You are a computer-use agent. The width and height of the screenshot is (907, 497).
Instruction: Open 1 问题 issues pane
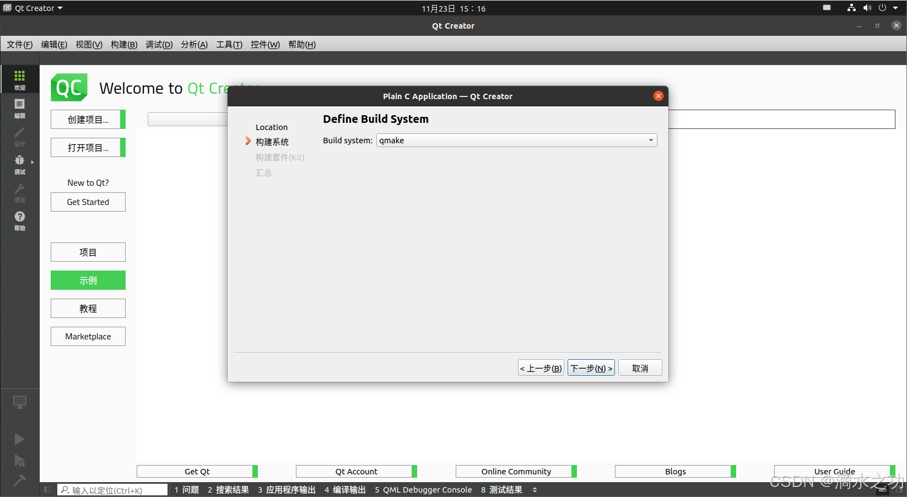coord(187,490)
